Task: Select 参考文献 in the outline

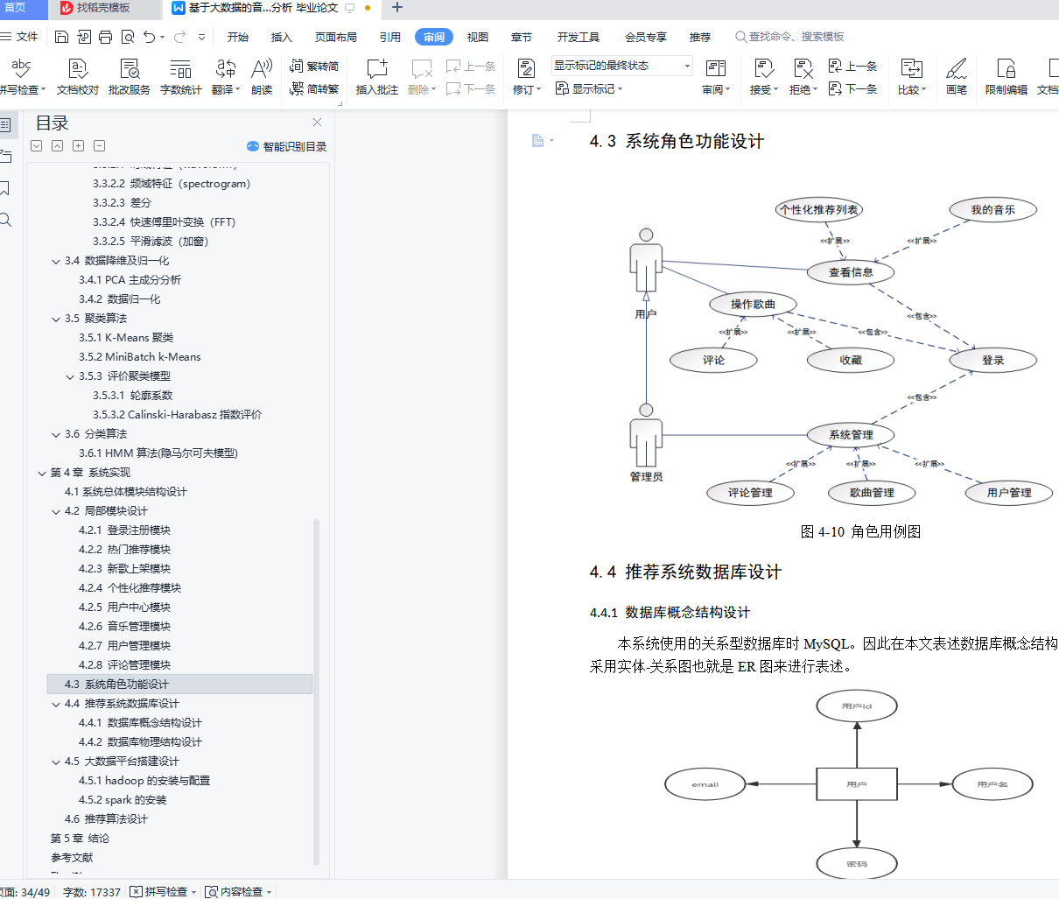Action: click(72, 858)
